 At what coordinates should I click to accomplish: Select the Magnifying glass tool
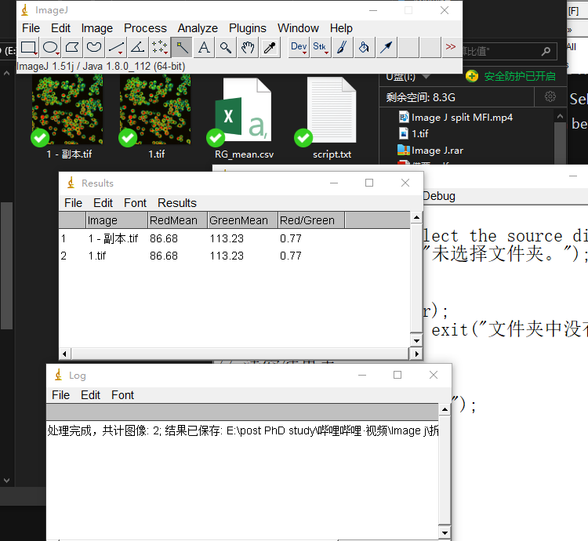tap(226, 48)
